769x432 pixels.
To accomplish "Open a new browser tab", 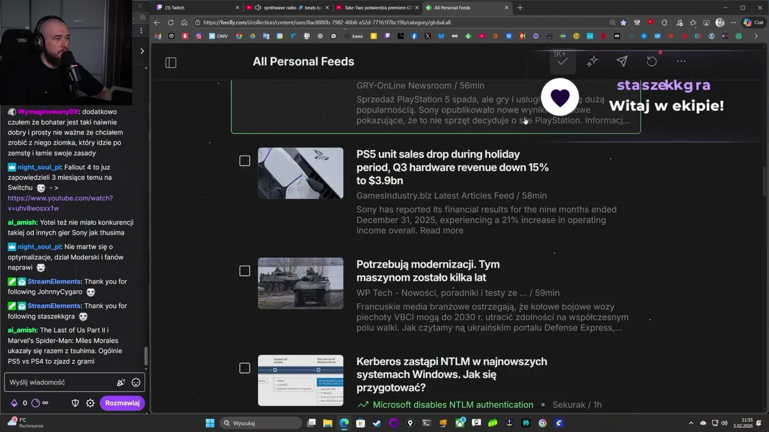I will pyautogui.click(x=520, y=8).
